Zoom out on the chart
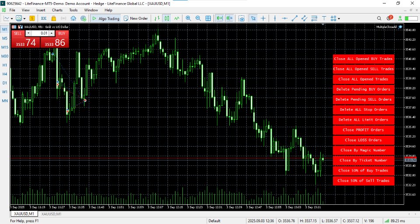 point(198,18)
